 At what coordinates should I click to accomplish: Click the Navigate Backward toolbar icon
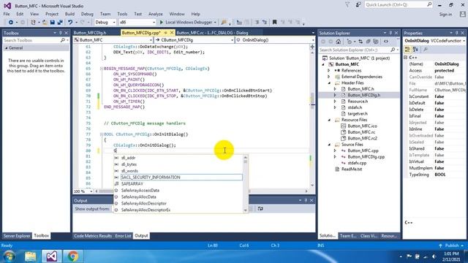point(11,23)
